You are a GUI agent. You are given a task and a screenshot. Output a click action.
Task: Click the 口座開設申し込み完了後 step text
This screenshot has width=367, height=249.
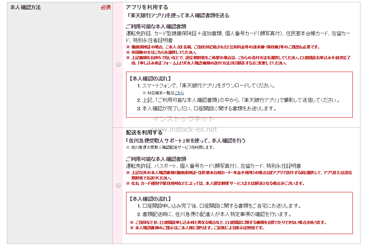tap(219, 206)
